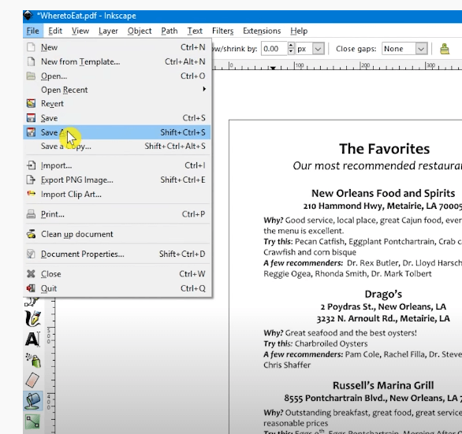Open the File menu
This screenshot has height=434, width=462.
tap(32, 31)
